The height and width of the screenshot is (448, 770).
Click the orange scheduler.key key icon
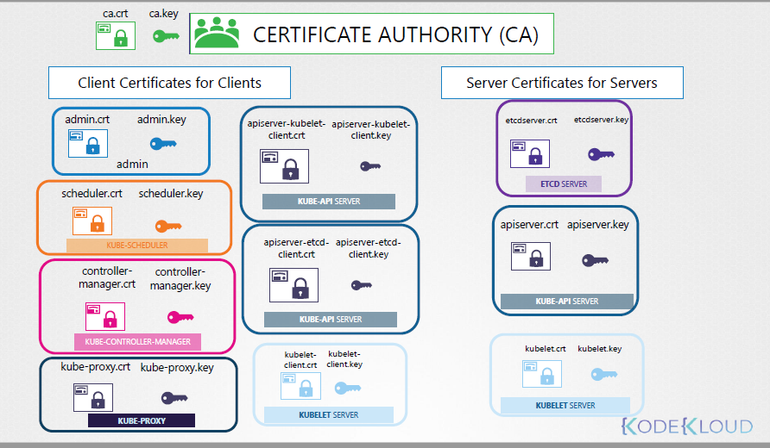(168, 226)
